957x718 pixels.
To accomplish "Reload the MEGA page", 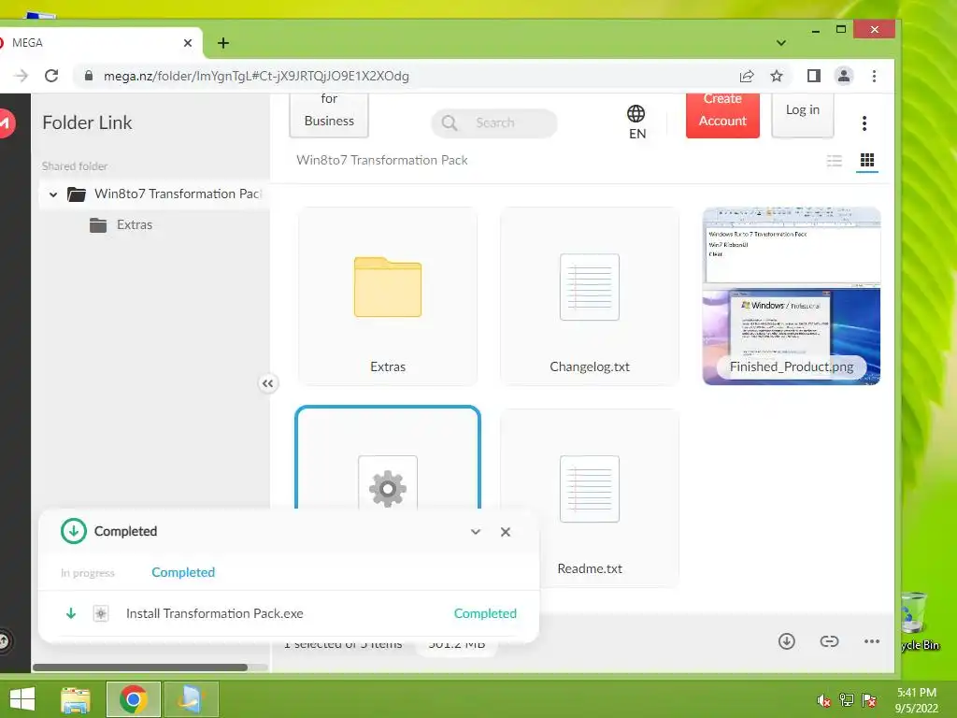I will [x=52, y=76].
